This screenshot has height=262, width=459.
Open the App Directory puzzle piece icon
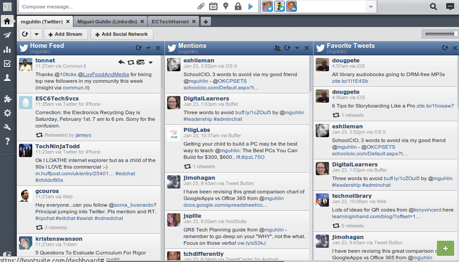point(7,99)
